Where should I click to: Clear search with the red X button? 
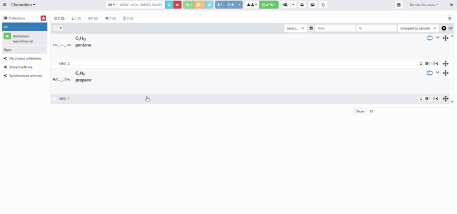pos(177,5)
